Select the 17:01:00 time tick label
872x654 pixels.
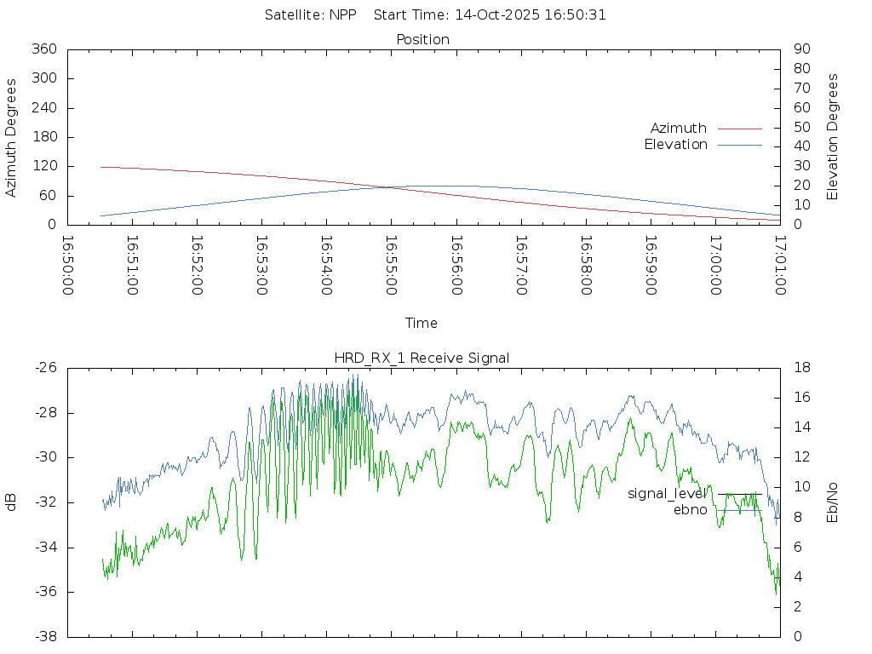coord(779,265)
